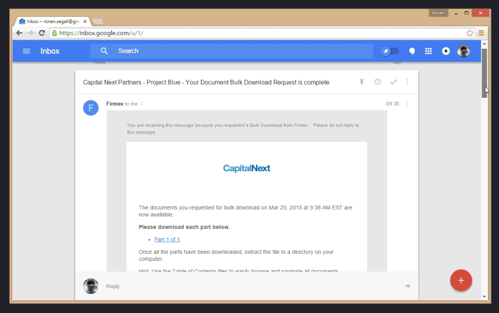Click the reply bar user avatar

click(x=91, y=286)
